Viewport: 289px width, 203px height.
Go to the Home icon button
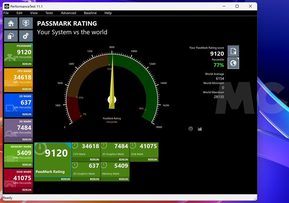(11, 23)
